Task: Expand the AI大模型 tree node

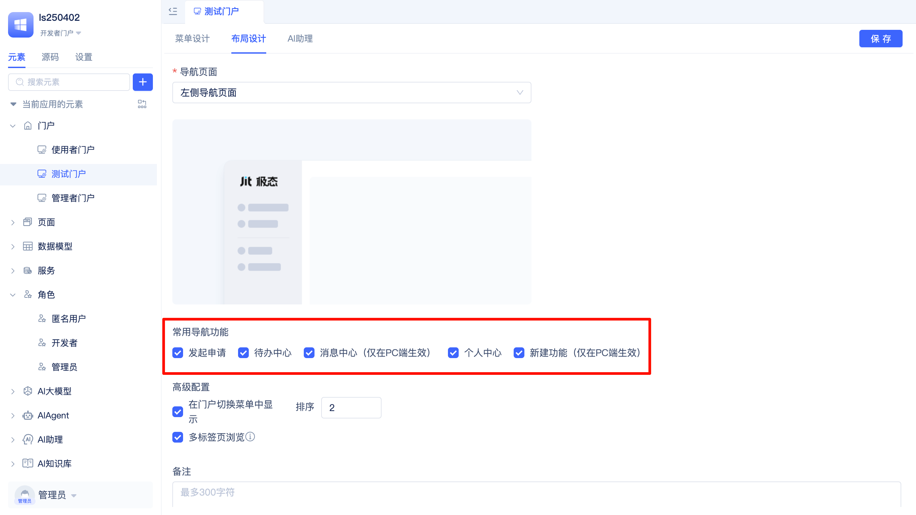Action: tap(13, 392)
